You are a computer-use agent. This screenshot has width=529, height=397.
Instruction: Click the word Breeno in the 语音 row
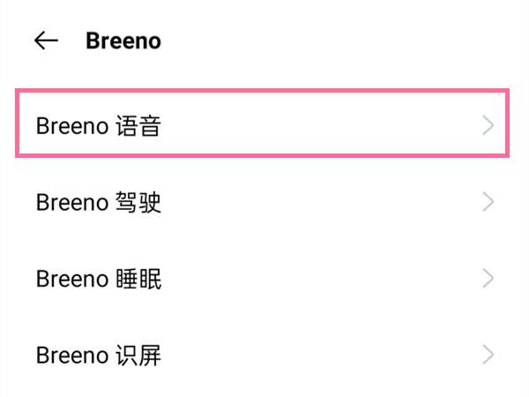pyautogui.click(x=72, y=126)
